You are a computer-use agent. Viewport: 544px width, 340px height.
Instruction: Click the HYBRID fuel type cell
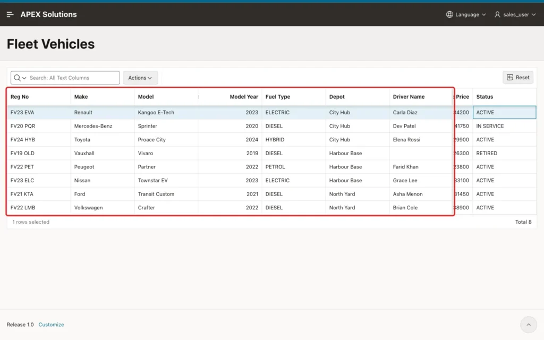point(293,140)
